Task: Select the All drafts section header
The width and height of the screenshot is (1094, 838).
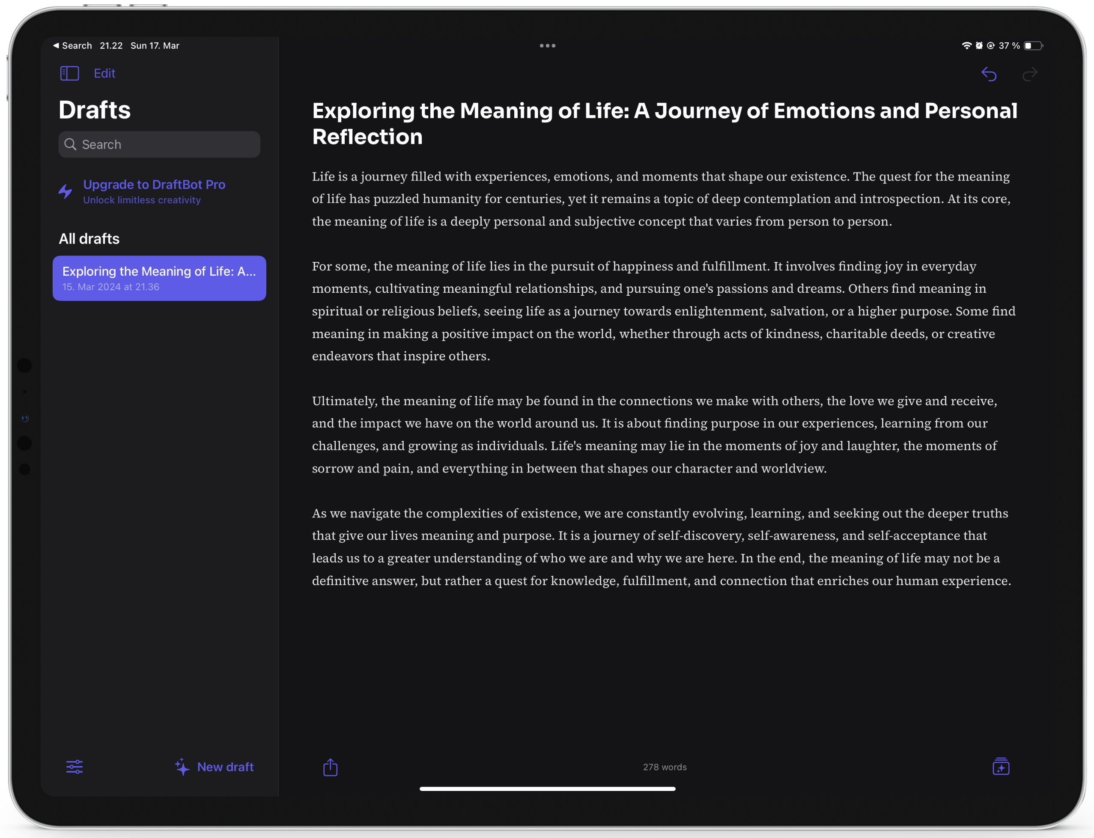Action: click(x=89, y=238)
